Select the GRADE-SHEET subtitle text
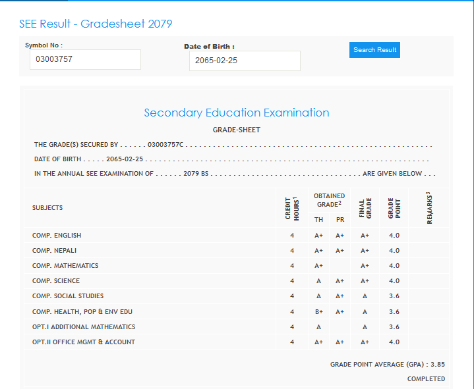Screen dimensions: 474x389 [236, 130]
